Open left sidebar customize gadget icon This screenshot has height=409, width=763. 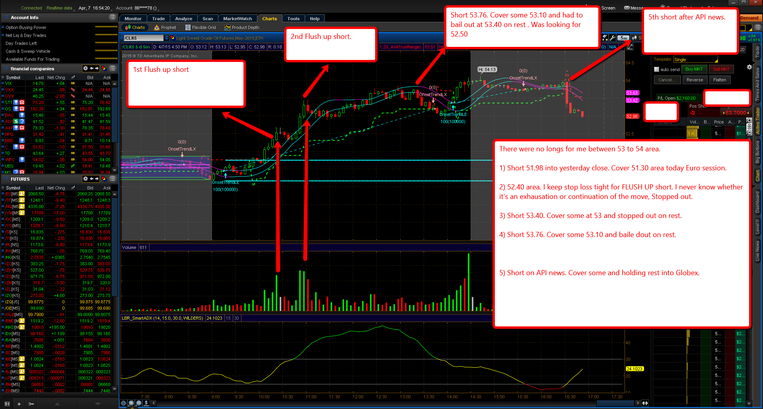coord(31,404)
